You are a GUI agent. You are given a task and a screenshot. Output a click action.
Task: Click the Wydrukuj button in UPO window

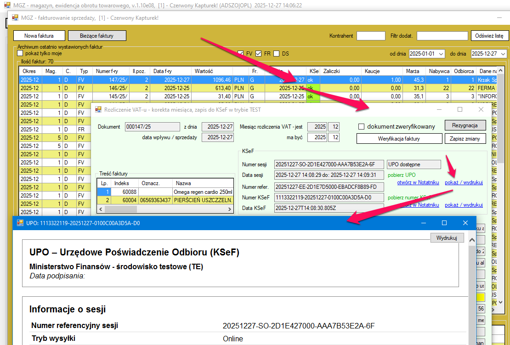(447, 238)
